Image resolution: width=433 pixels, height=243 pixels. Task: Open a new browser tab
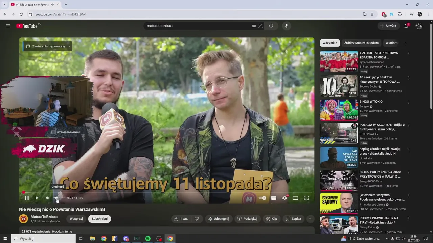[66, 4]
